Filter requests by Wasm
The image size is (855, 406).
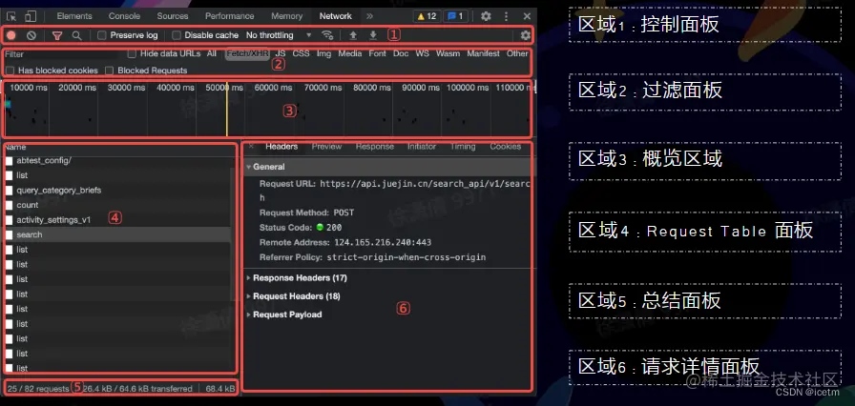click(448, 54)
